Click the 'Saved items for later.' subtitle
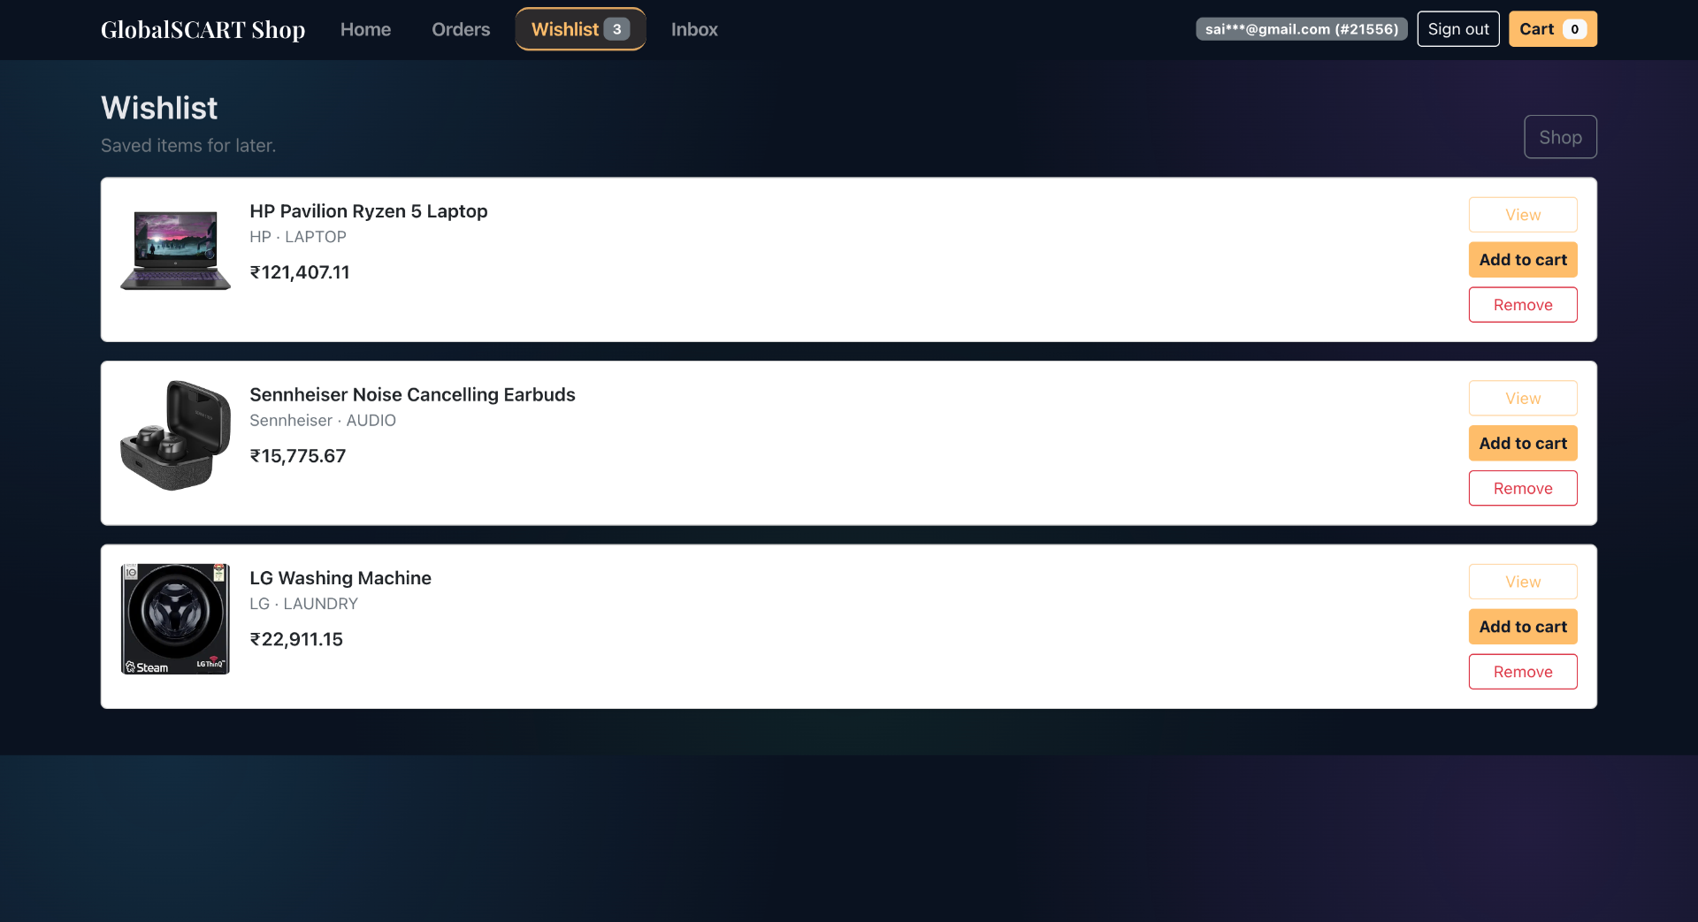The width and height of the screenshot is (1698, 922). [x=188, y=146]
